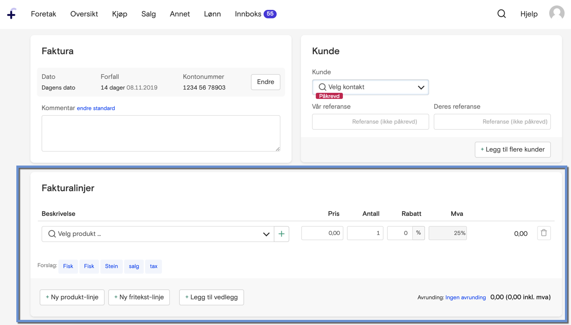571x325 pixels.
Task: Click the percent symbol beside the Rabatt field
Action: click(x=418, y=233)
